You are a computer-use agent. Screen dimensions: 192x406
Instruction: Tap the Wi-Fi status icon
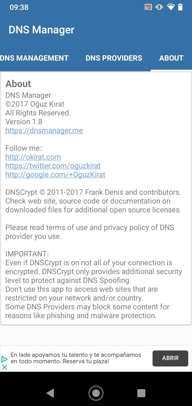pos(170,7)
